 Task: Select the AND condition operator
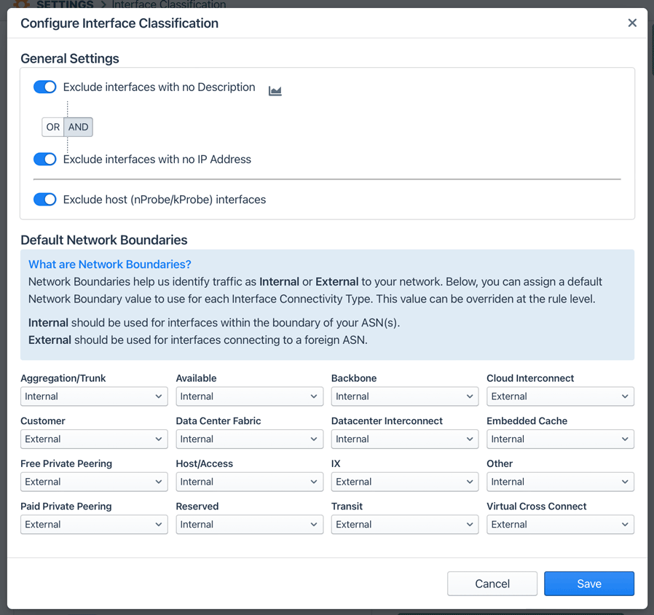click(x=78, y=127)
